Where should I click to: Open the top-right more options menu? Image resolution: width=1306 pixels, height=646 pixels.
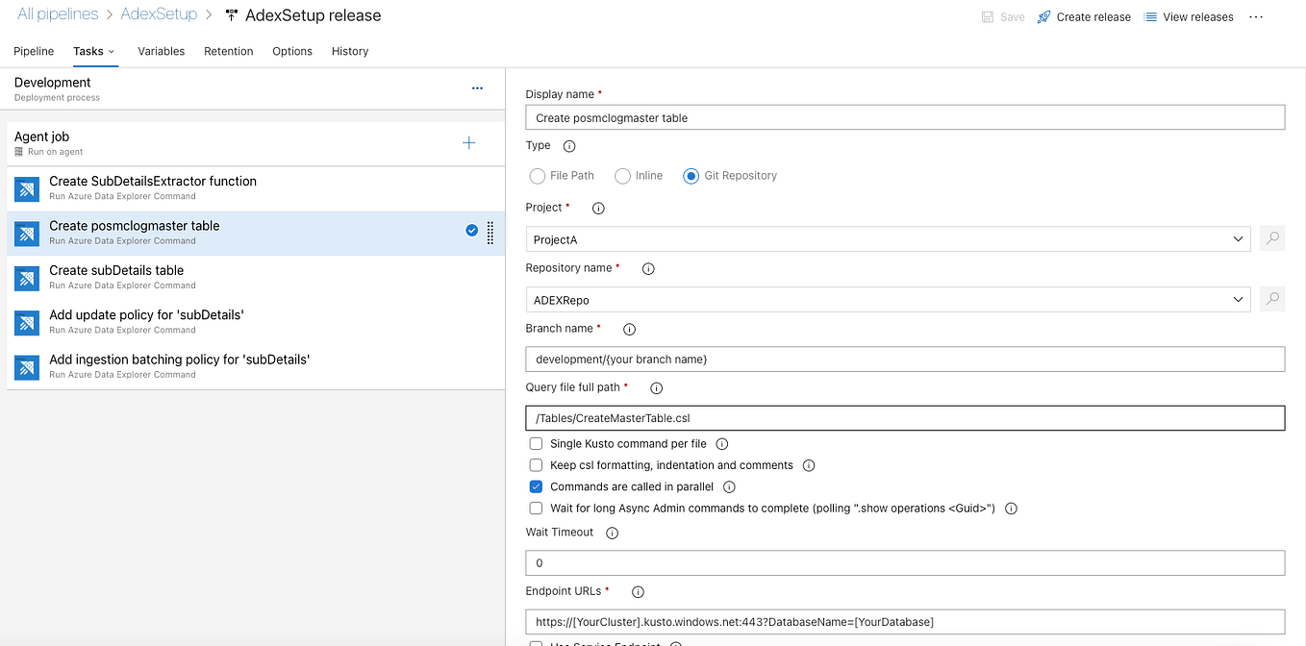click(1256, 16)
